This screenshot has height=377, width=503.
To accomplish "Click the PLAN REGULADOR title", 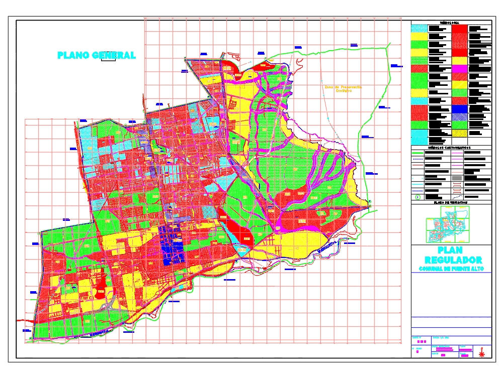I will click(453, 255).
